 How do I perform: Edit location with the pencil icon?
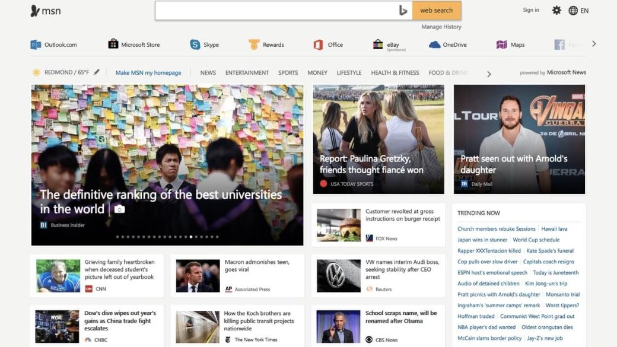click(96, 72)
